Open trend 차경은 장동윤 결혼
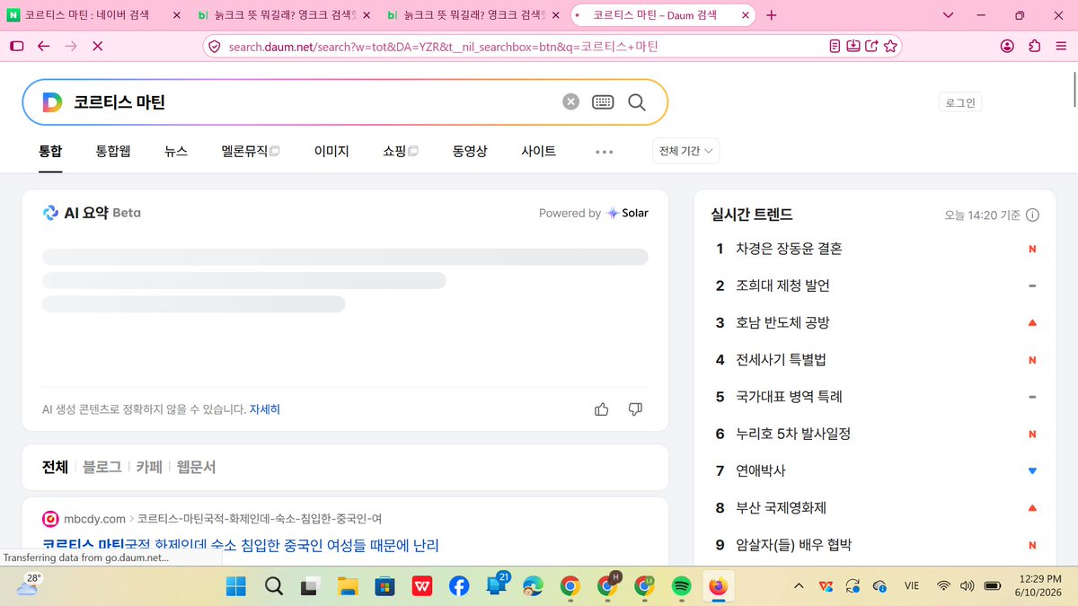Screen dimensions: 1078x606 point(789,249)
